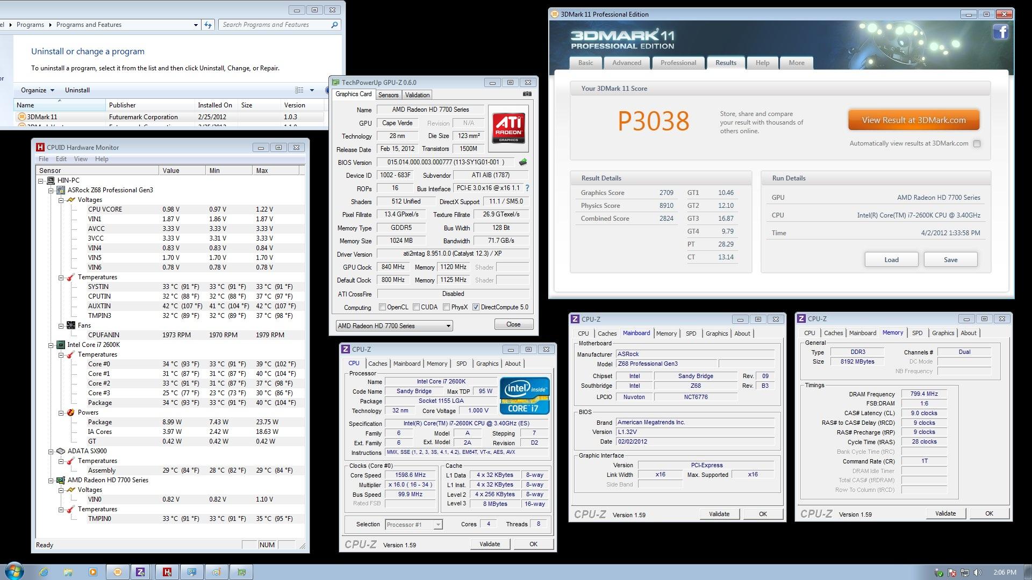Collapse ASRock Z68 Professional Gen3 node
Screen dimensions: 1032x580
(x=51, y=191)
